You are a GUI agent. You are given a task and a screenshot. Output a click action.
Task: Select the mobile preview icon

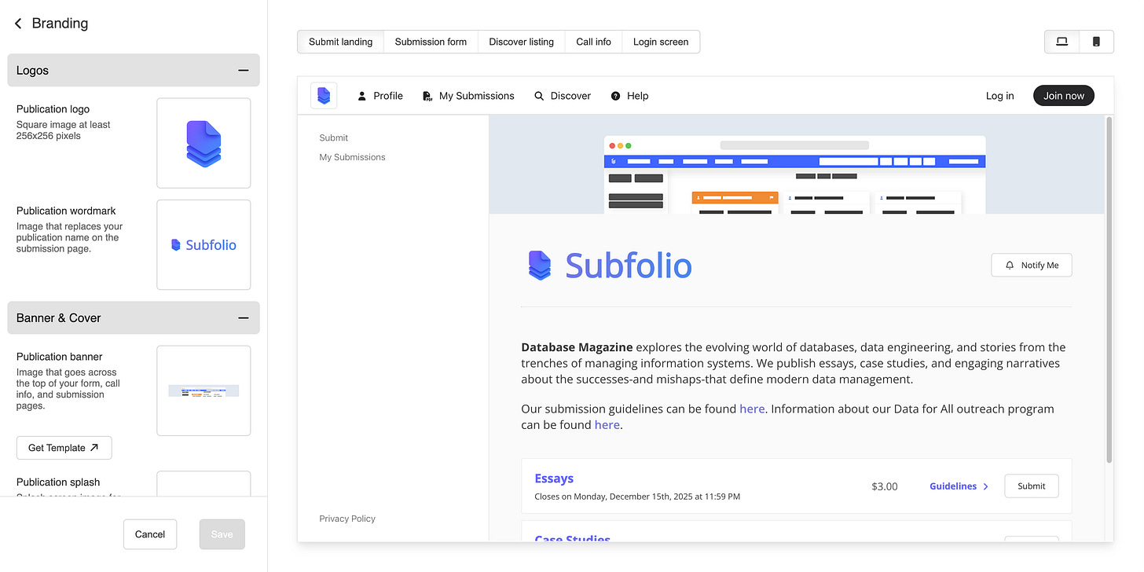(x=1097, y=42)
